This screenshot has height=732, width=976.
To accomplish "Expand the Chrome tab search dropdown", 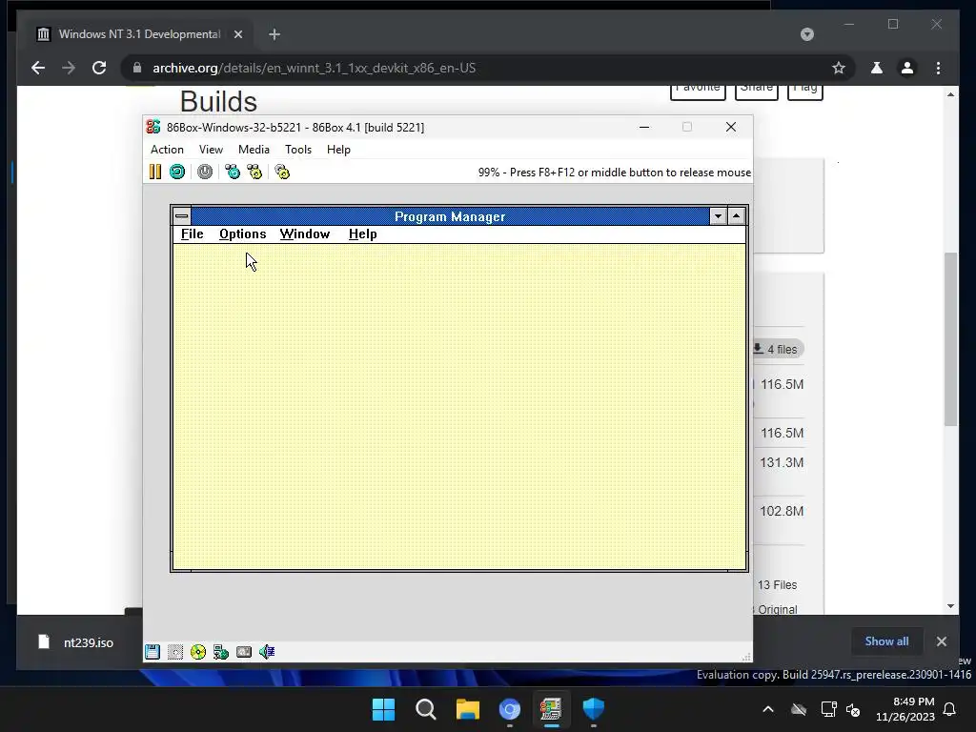I will [x=806, y=34].
